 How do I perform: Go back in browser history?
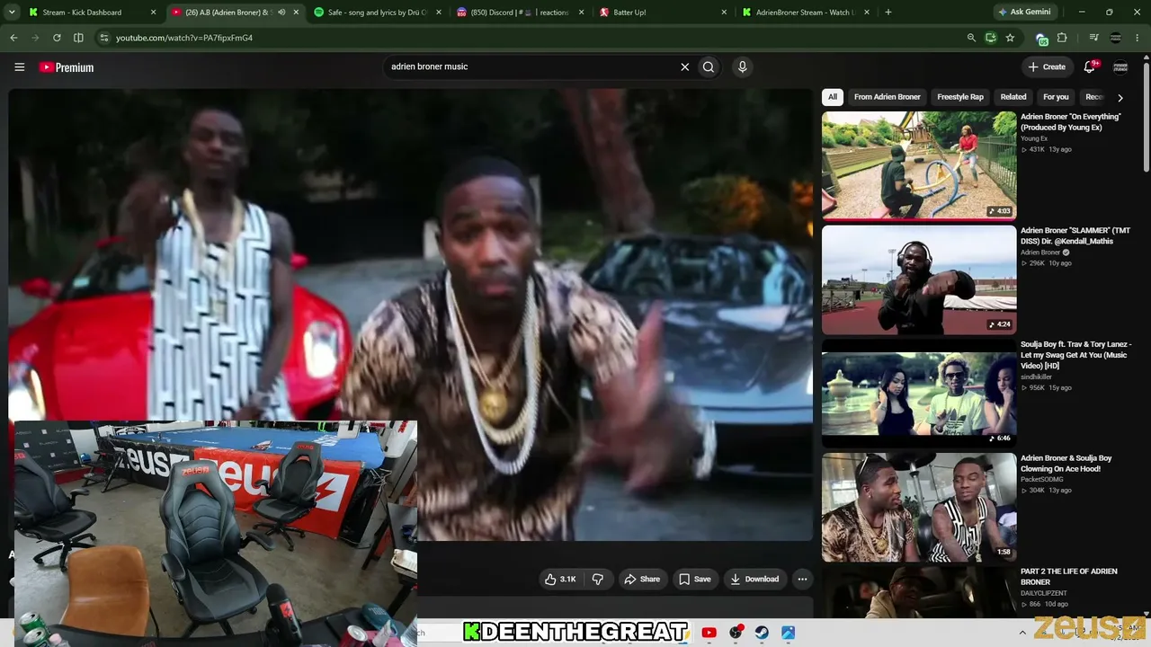pyautogui.click(x=13, y=38)
